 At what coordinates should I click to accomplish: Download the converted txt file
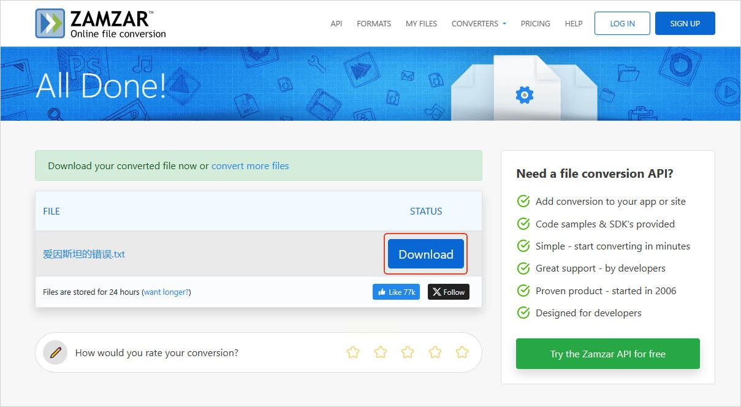click(x=426, y=254)
